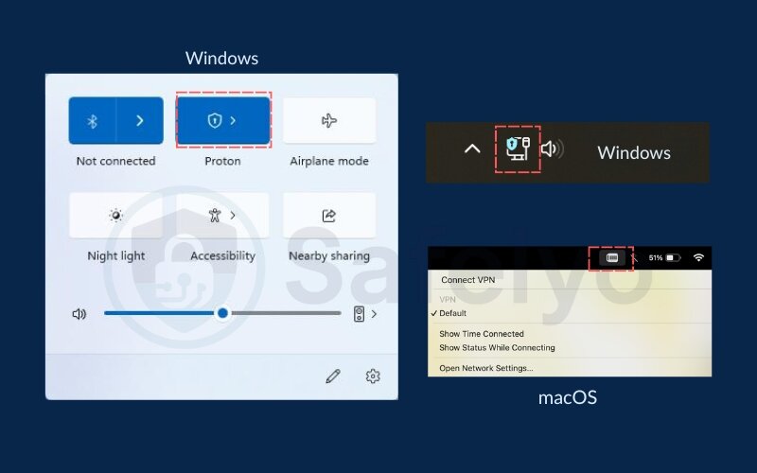Enable Airplane mode
Screen dimensions: 757x473
pyautogui.click(x=329, y=121)
